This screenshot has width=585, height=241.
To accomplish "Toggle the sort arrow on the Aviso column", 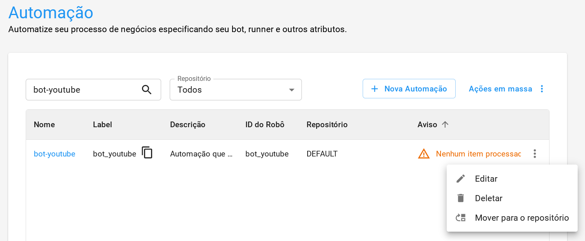I will point(445,124).
